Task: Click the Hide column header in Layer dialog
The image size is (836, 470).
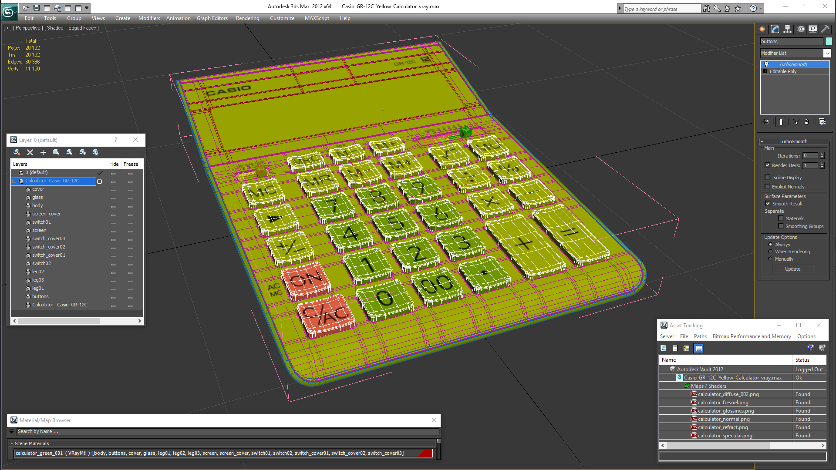Action: click(x=114, y=164)
